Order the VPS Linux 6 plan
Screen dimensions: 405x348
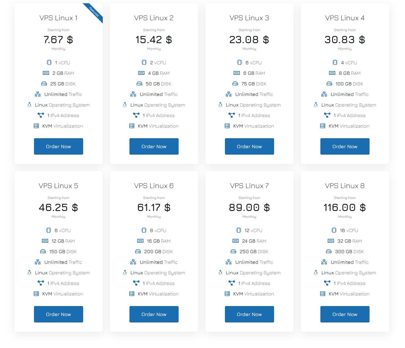click(154, 314)
